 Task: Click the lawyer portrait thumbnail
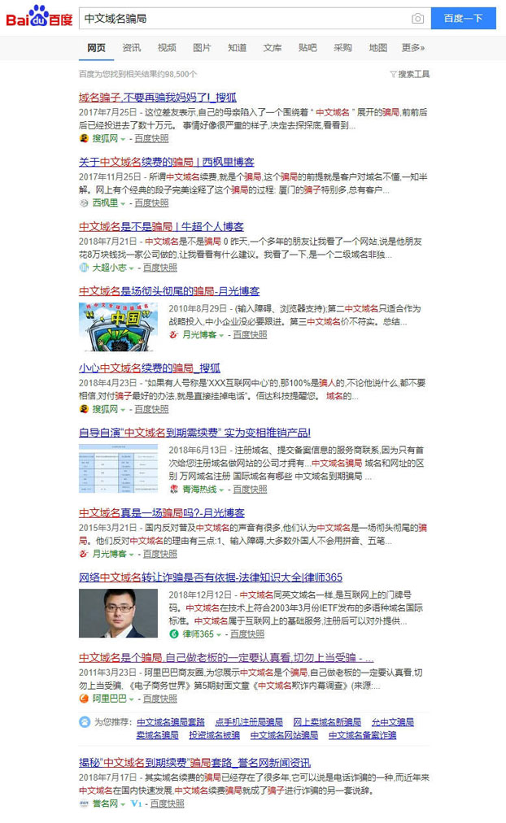click(x=118, y=613)
